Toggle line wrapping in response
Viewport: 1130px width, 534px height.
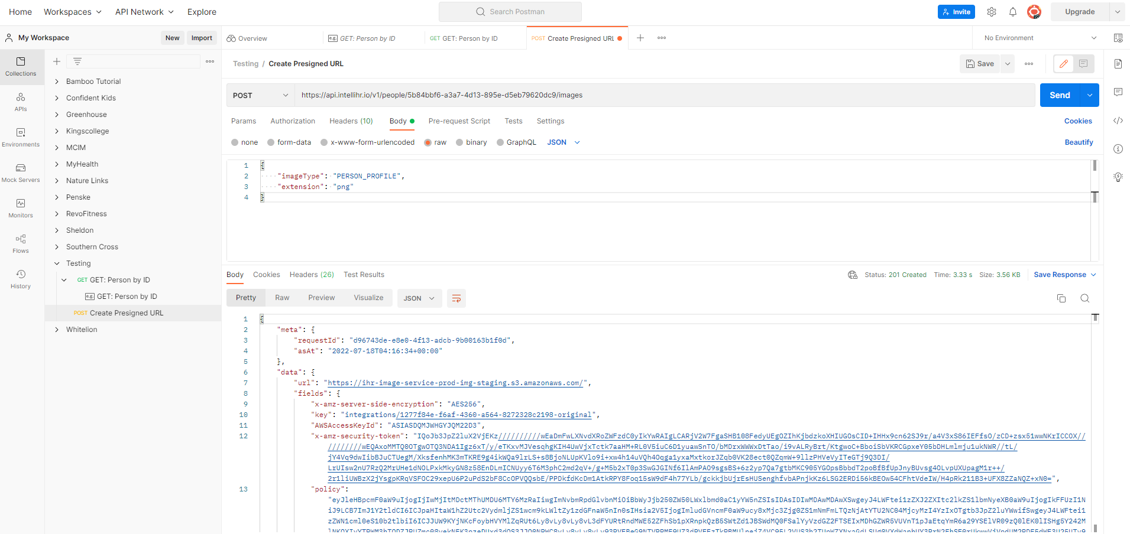456,298
